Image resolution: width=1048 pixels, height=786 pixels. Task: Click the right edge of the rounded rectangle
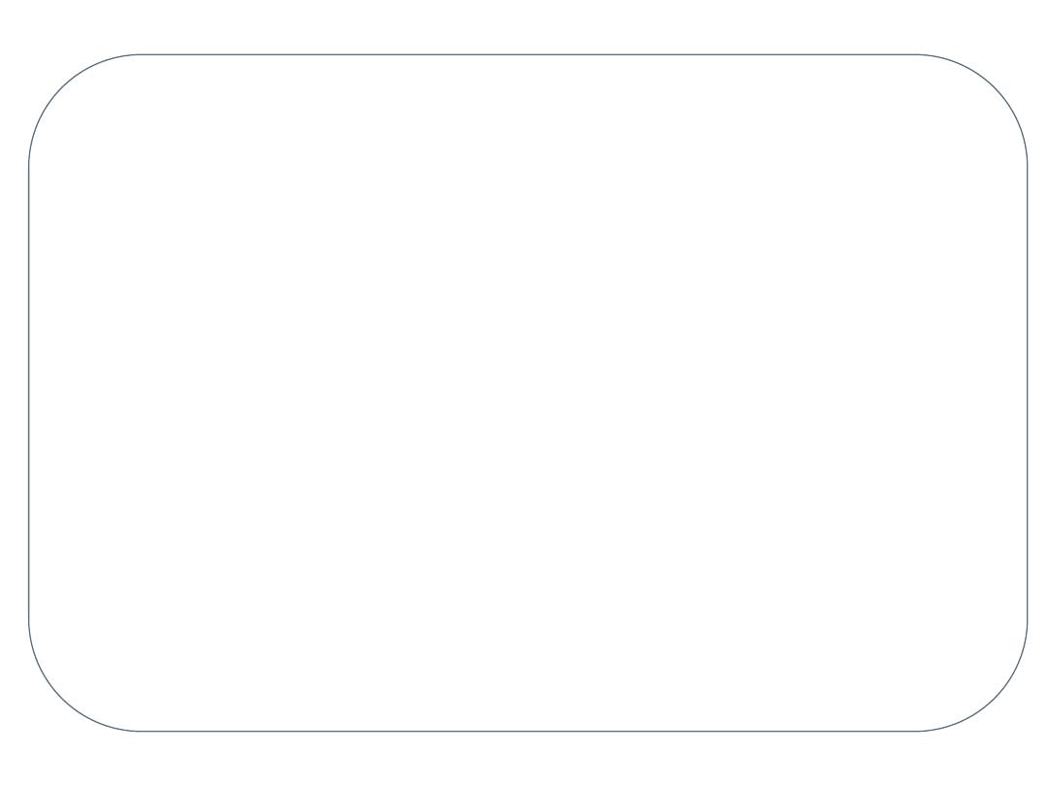(1028, 393)
